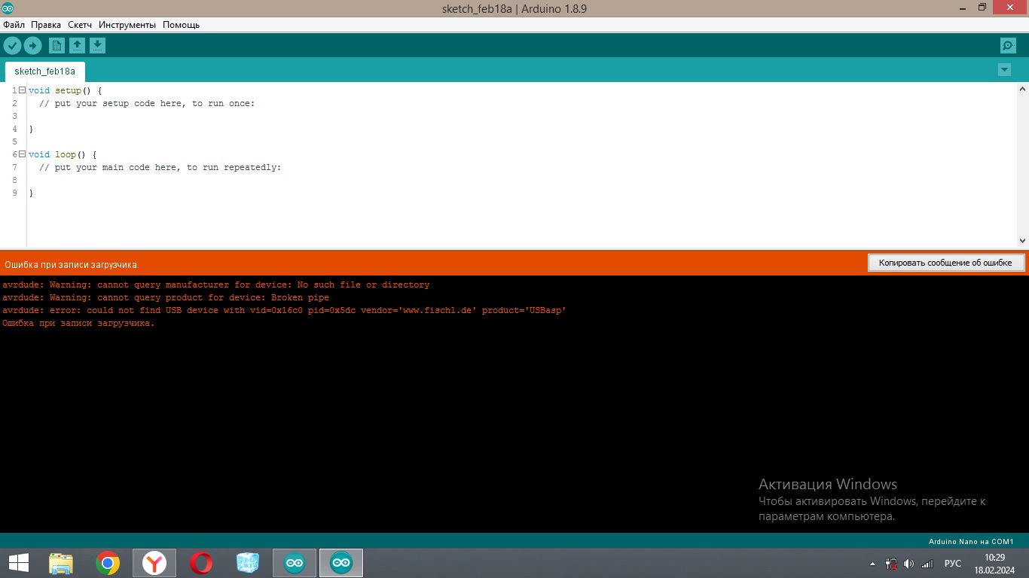Image resolution: width=1029 pixels, height=578 pixels.
Task: Click the Verify sketch checkmark icon
Action: coord(12,46)
